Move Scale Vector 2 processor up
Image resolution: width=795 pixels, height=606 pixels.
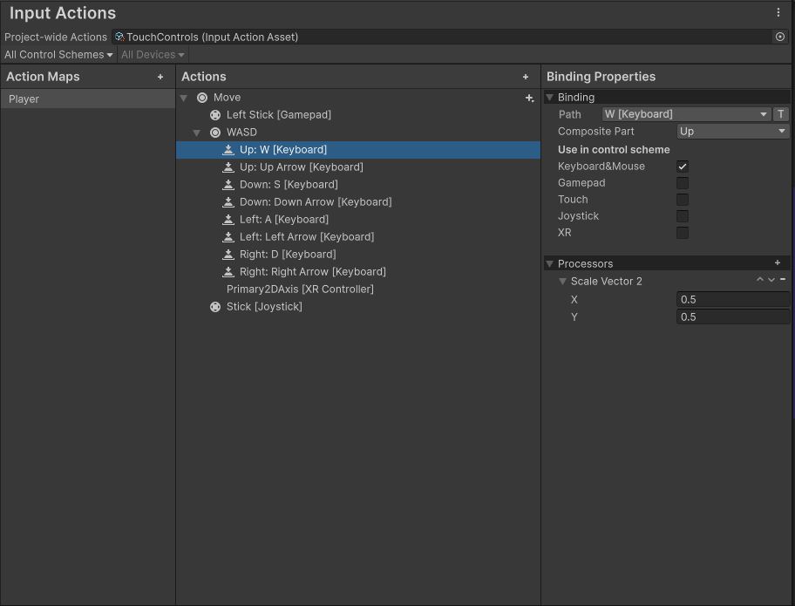click(x=760, y=280)
